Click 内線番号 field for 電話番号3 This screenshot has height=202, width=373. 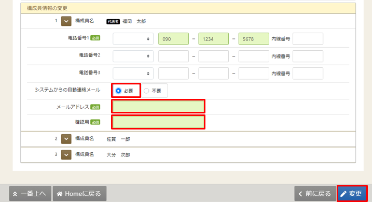(308, 74)
